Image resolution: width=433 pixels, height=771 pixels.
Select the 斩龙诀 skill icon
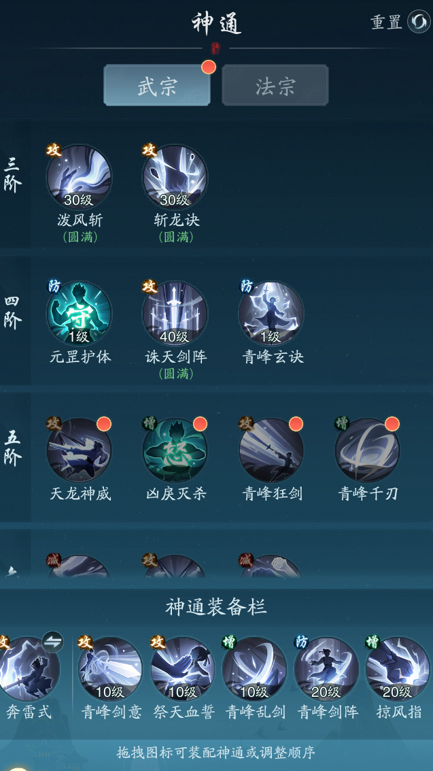(x=175, y=178)
